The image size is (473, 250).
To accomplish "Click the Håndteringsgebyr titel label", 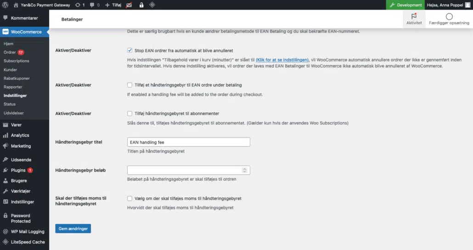I will coord(79,142).
